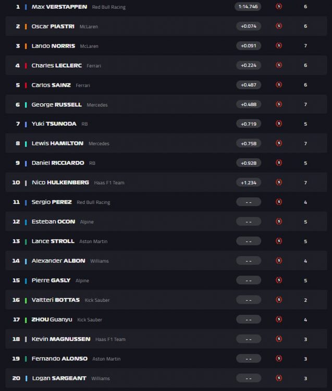Click the McLaren orange color bar beside Piastri
This screenshot has width=332, height=391.
(26, 27)
